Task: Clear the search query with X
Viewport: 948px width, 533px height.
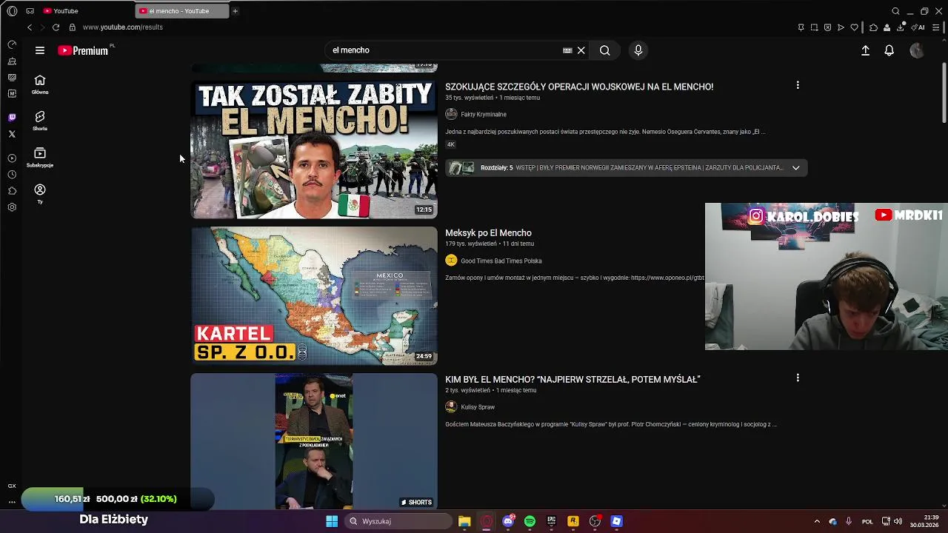Action: click(x=581, y=50)
